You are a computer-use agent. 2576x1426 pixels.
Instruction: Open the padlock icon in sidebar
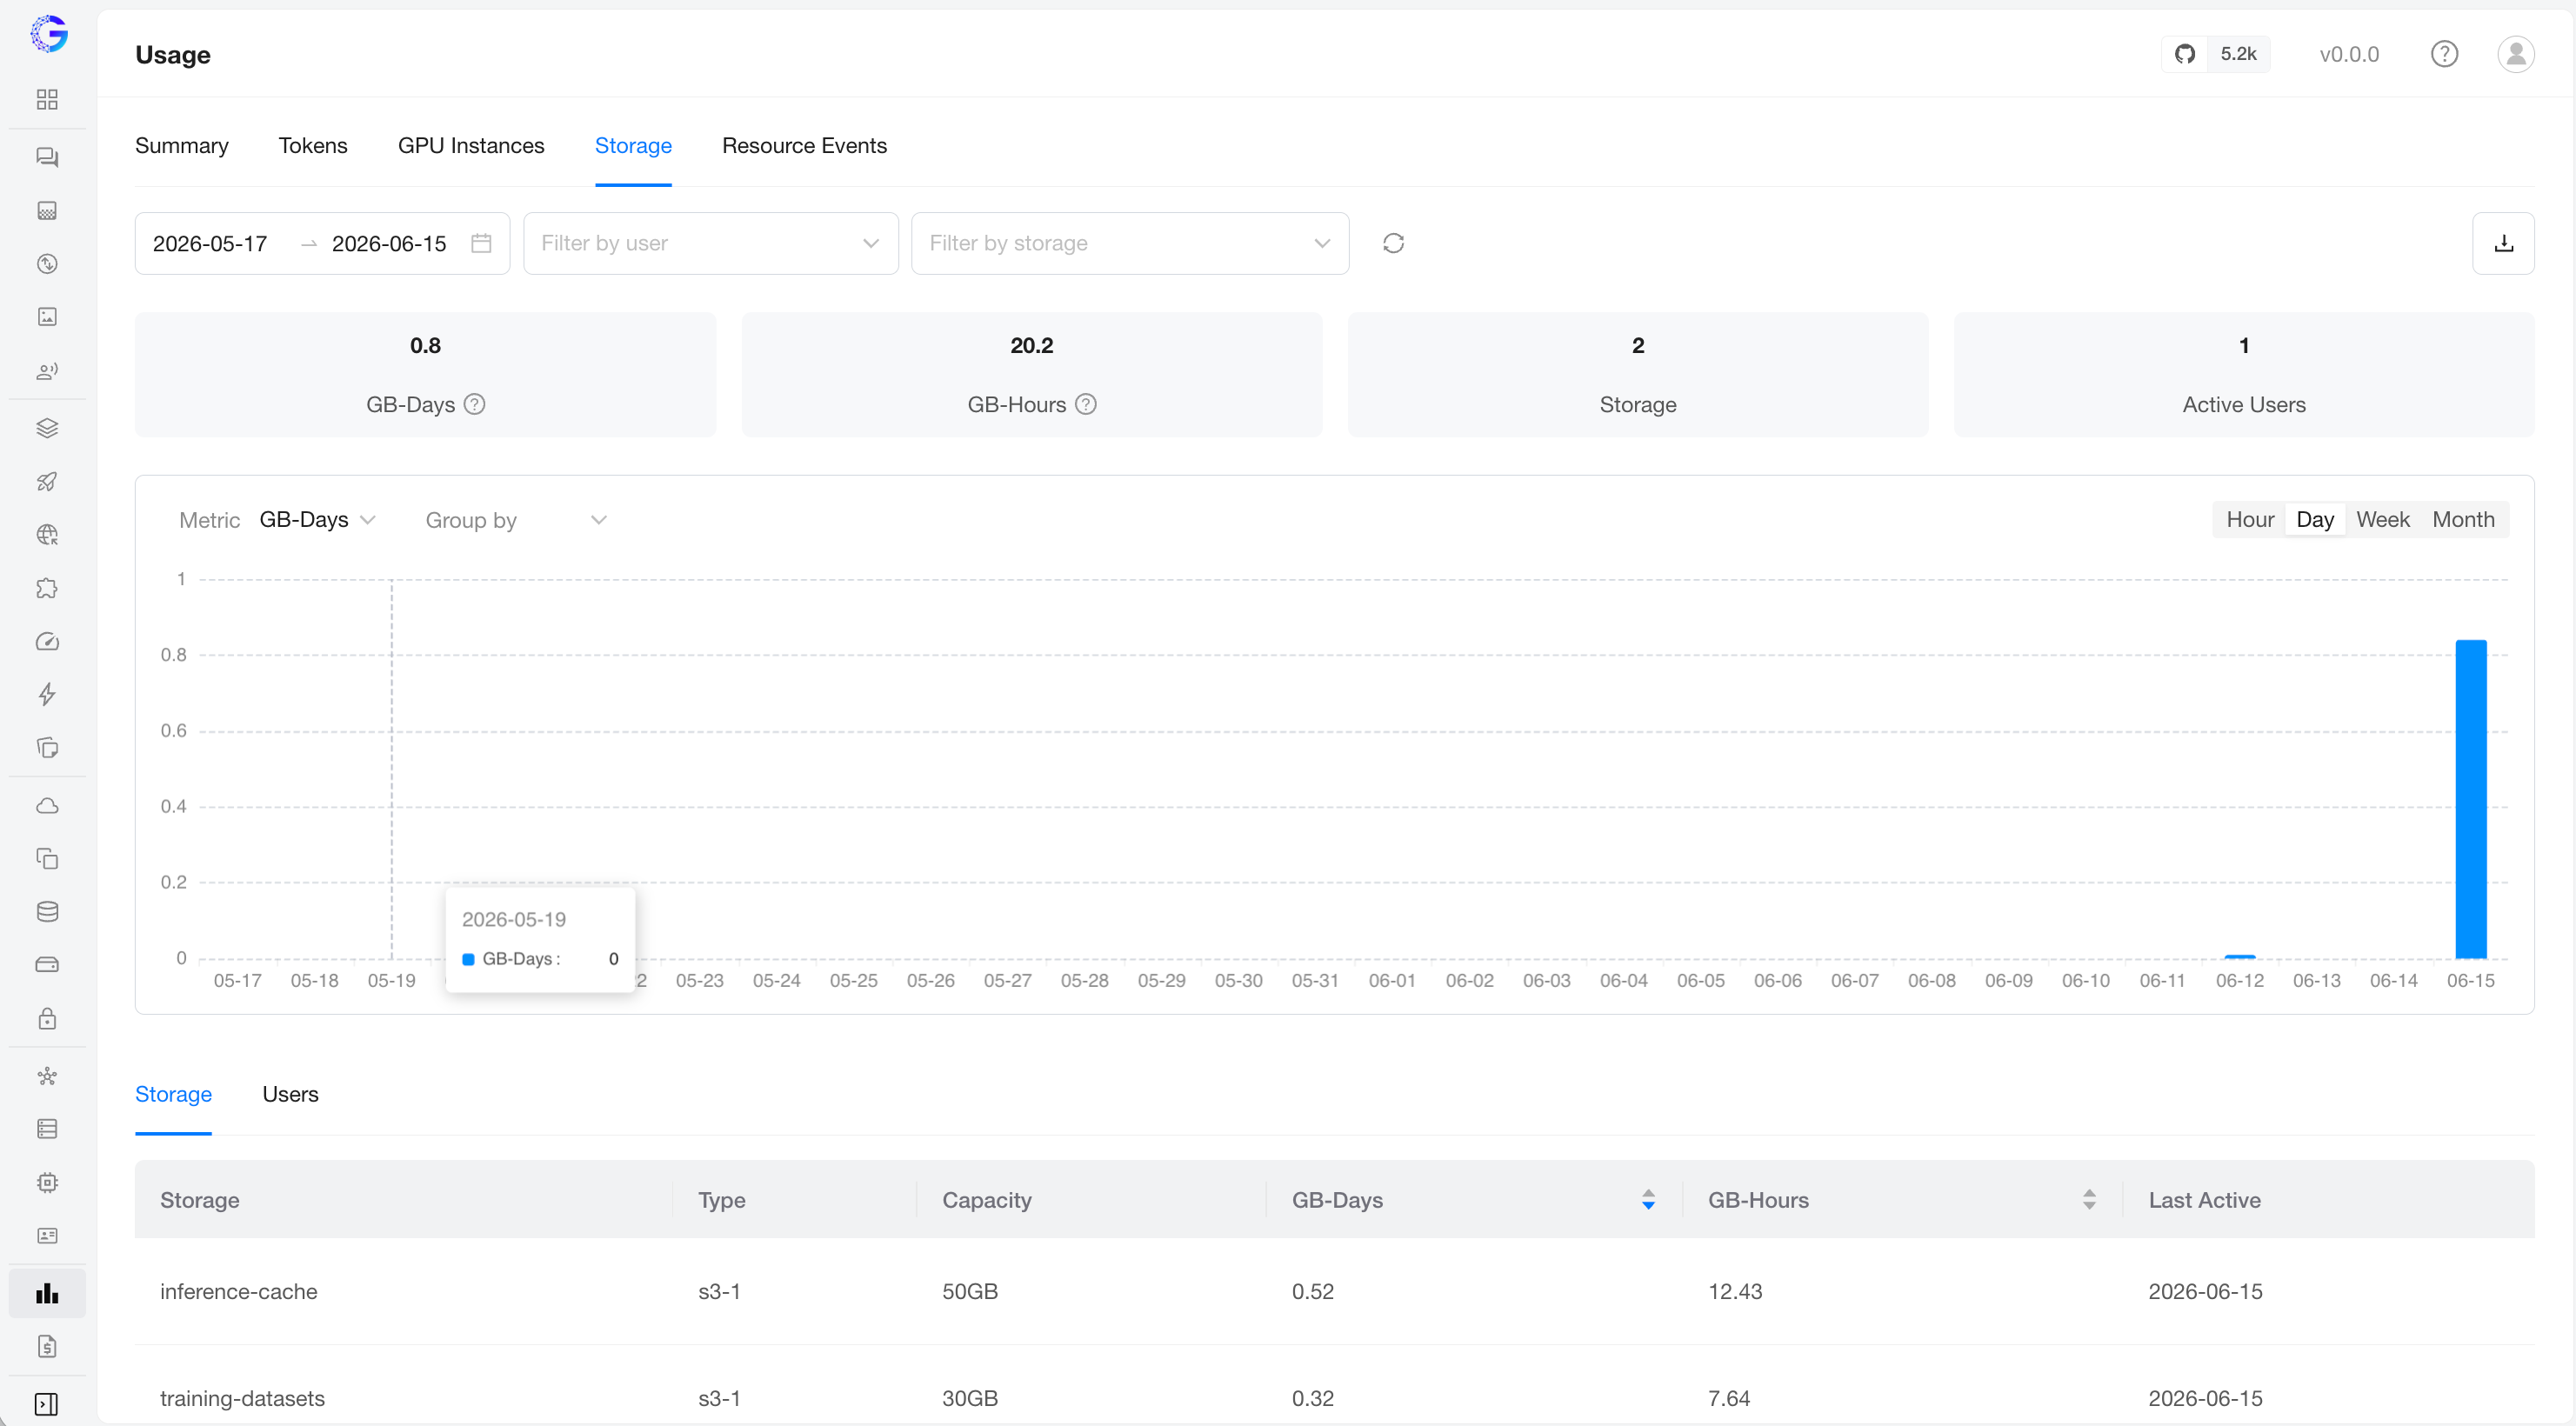click(x=47, y=1019)
